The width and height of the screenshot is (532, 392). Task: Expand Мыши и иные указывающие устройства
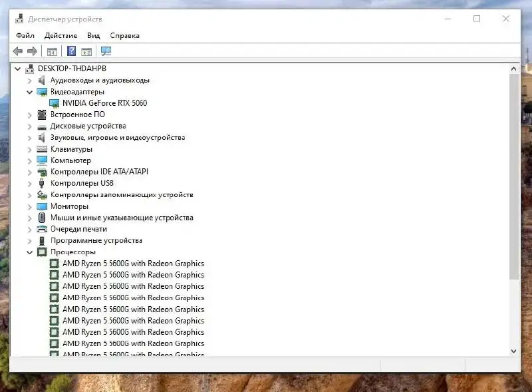[29, 218]
